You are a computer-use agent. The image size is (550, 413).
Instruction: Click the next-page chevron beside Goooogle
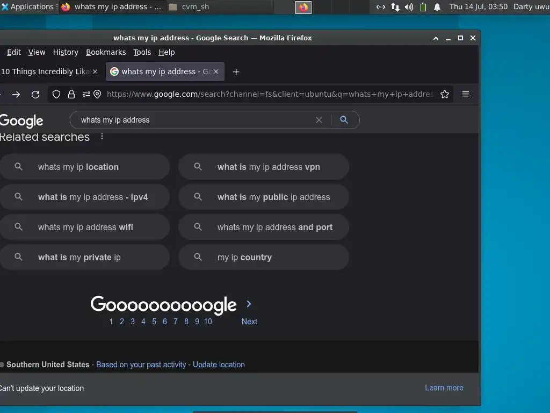(x=249, y=304)
